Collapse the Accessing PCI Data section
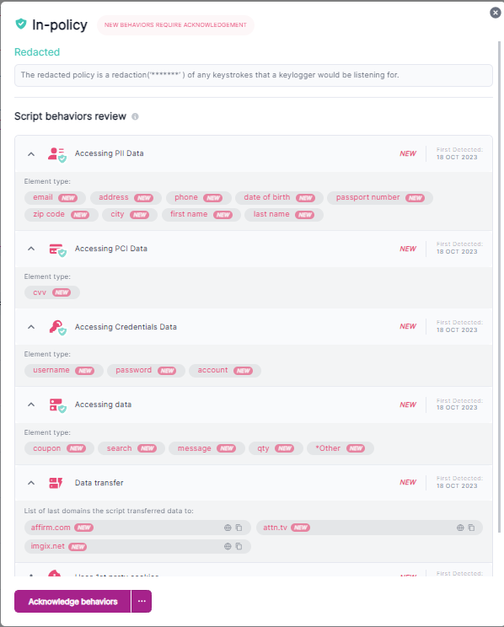This screenshot has width=504, height=627. 31,249
